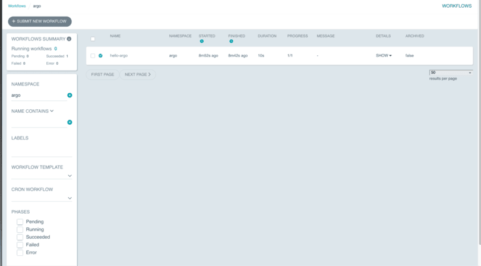Image resolution: width=481 pixels, height=266 pixels.
Task: Click the NAMESPACE column header
Action: pyautogui.click(x=180, y=36)
